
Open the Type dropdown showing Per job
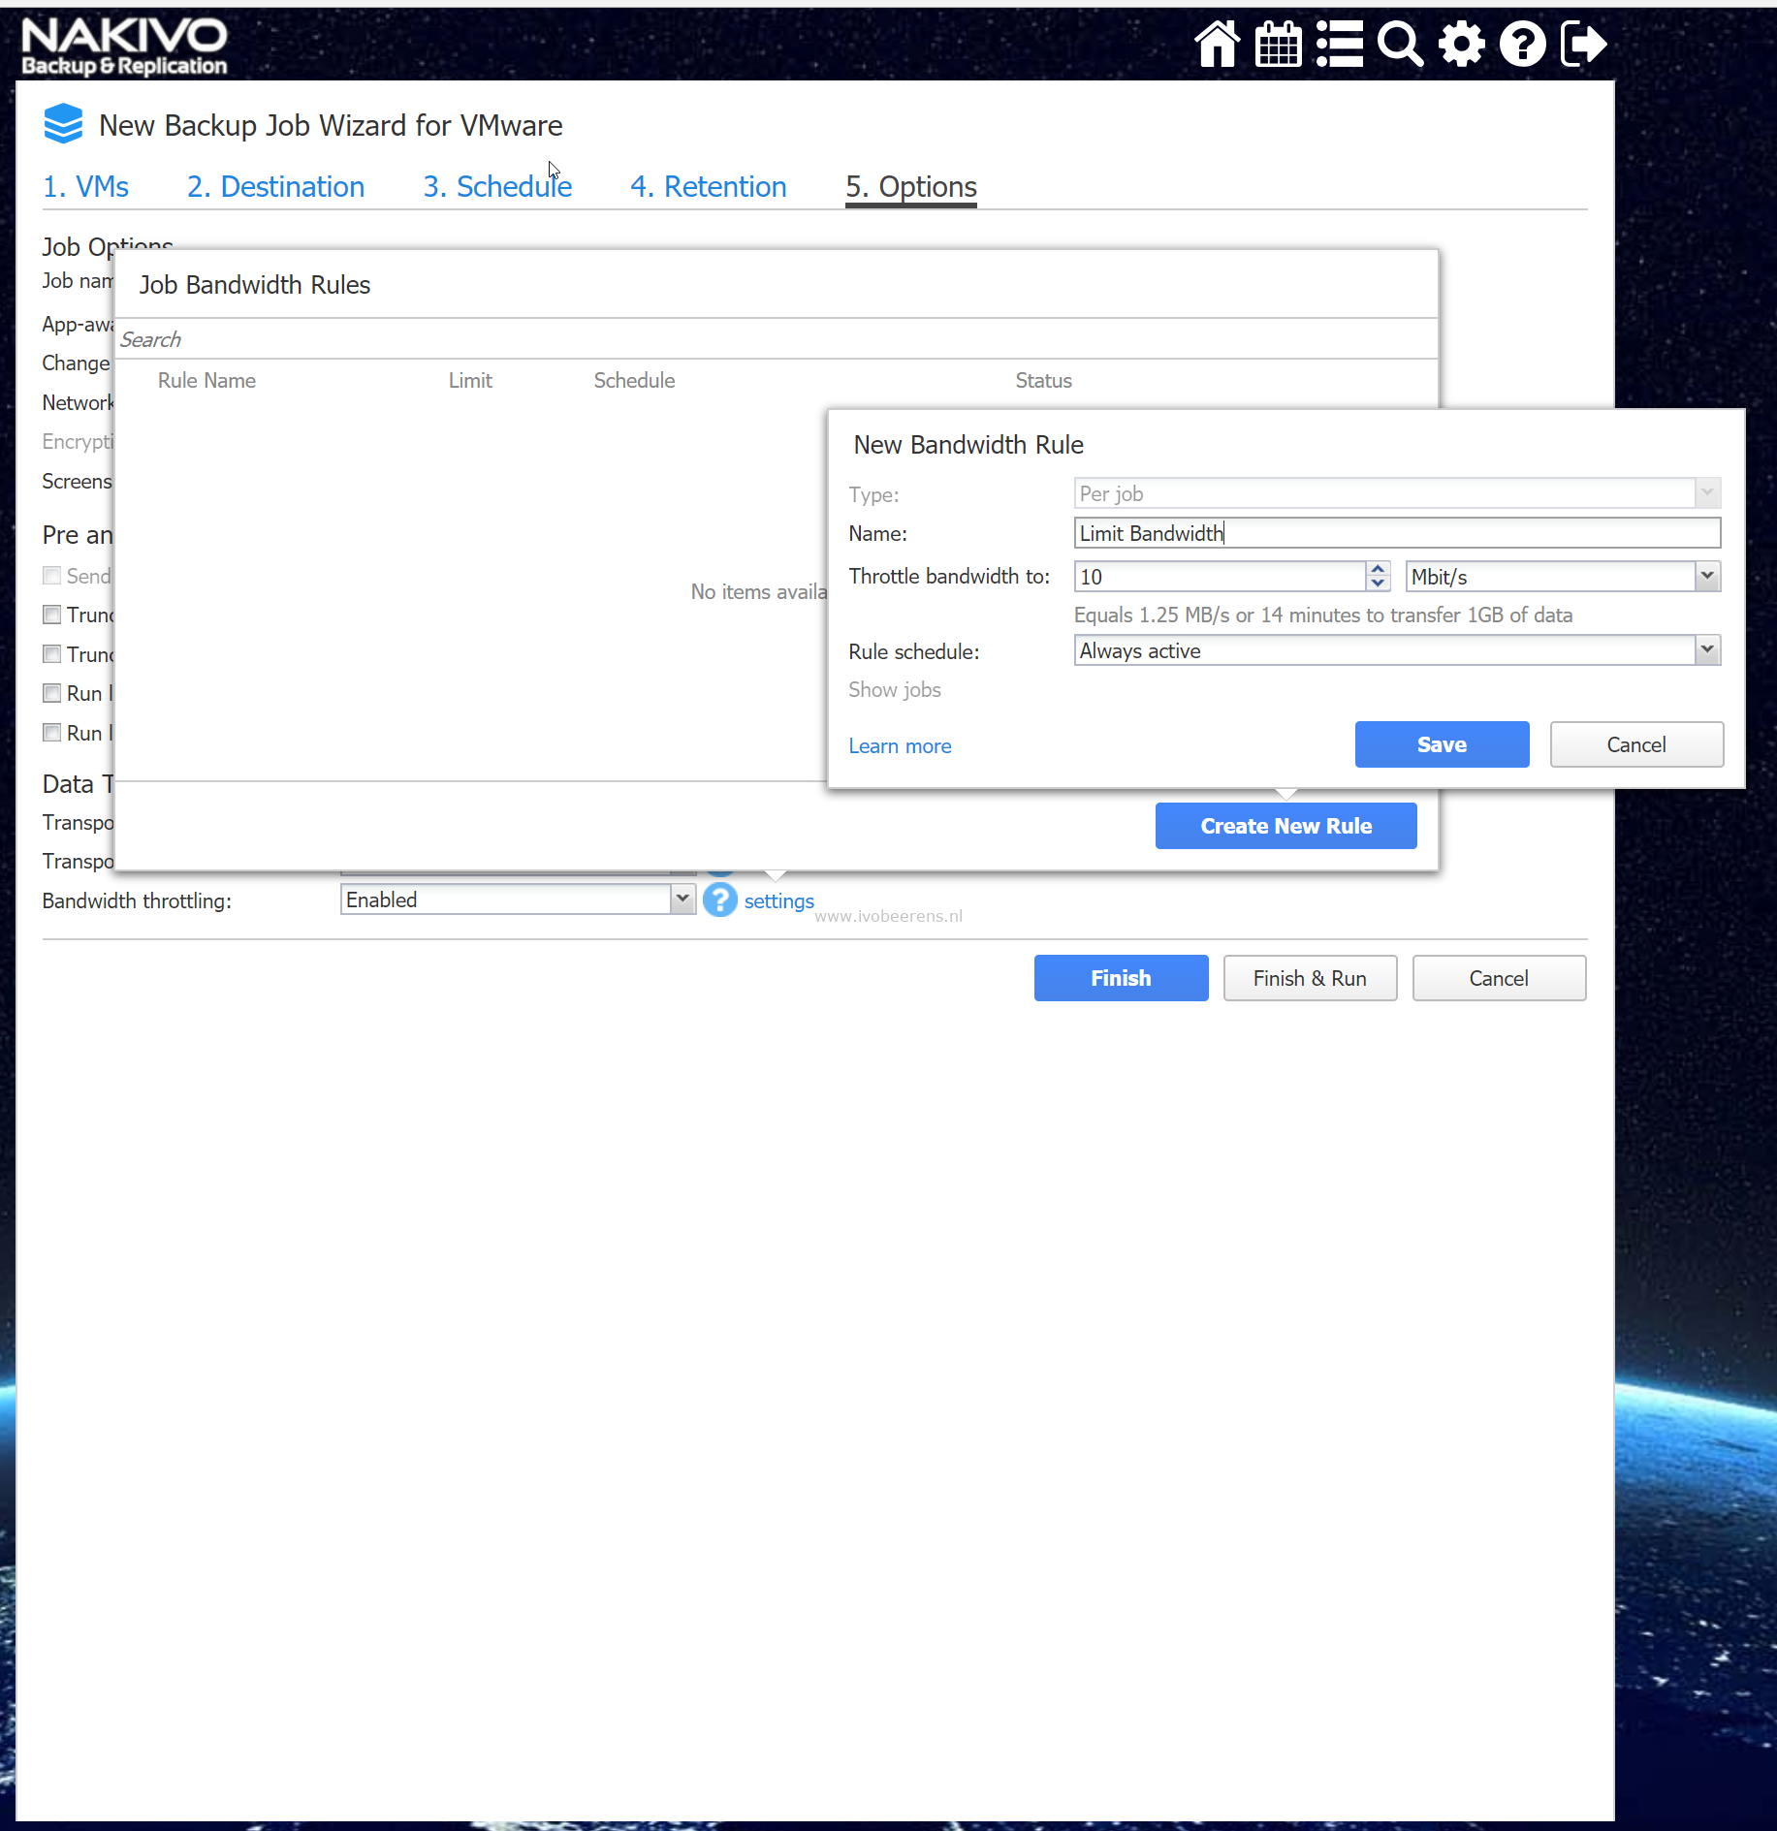point(1397,493)
